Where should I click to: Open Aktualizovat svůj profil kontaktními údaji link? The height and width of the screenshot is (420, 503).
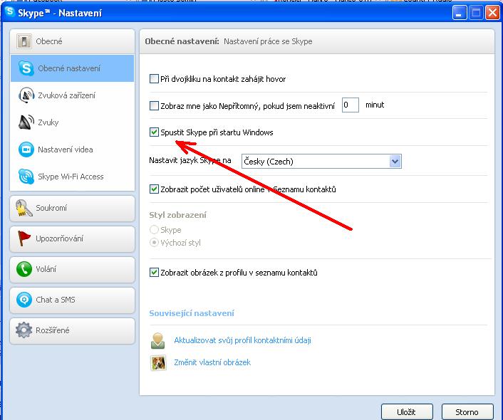tap(242, 340)
